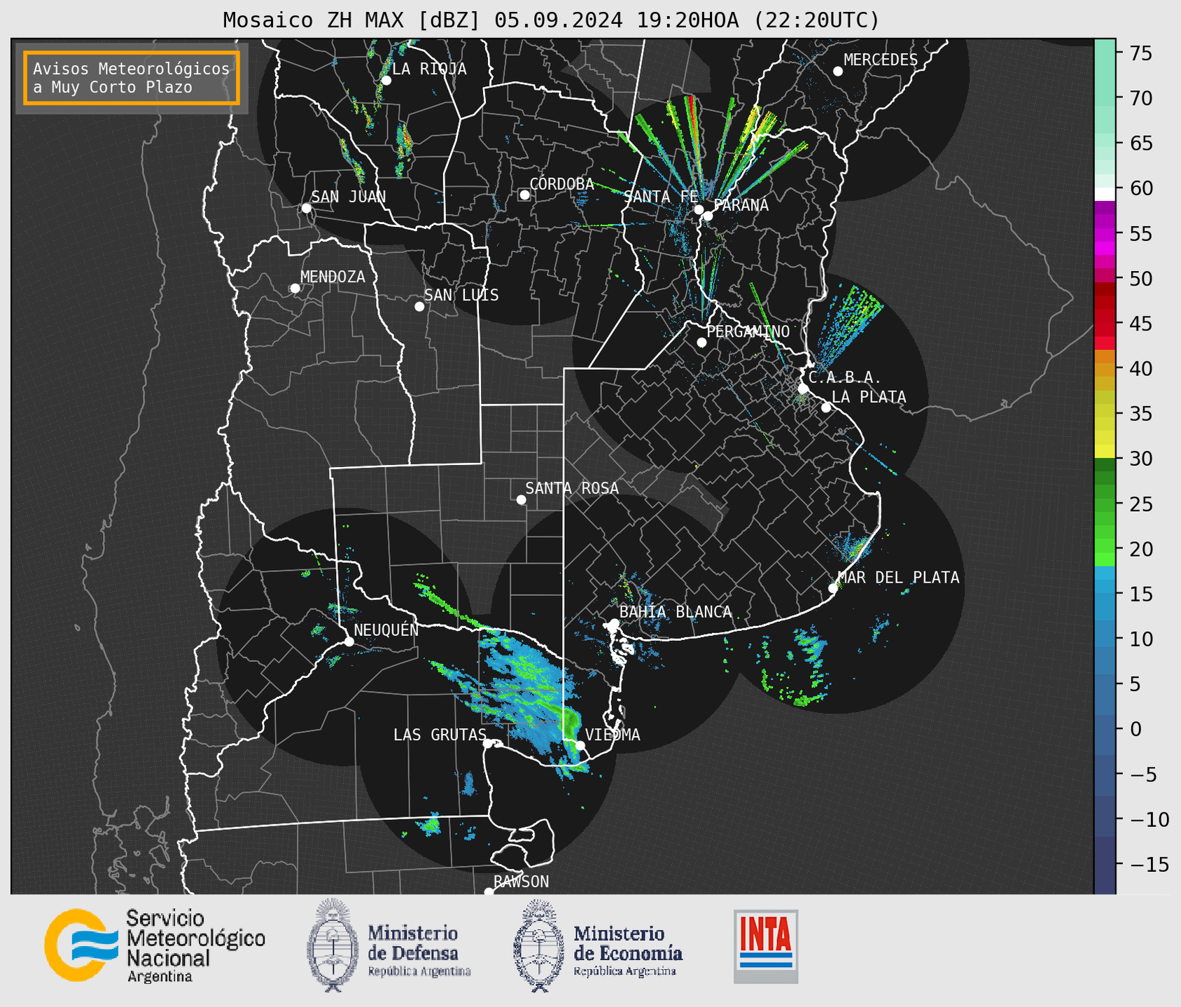Viewport: 1181px width, 1007px height.
Task: Select the NEUQUÉN city marker
Action: [349, 641]
